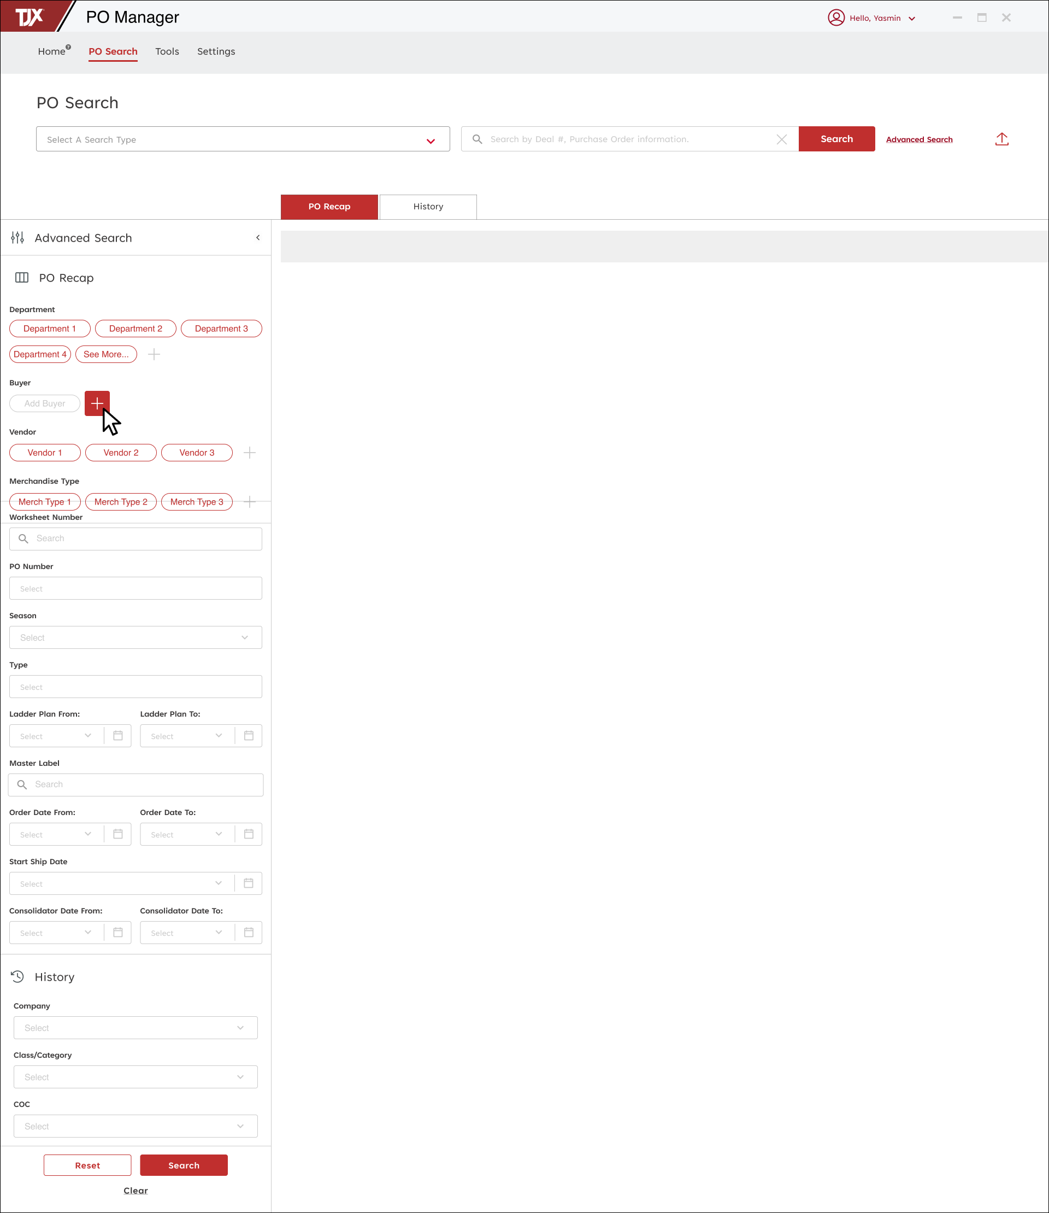Viewport: 1049px width, 1213px height.
Task: Switch to the PO Recap tab
Action: (x=329, y=207)
